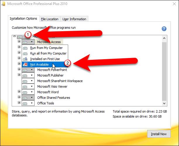Set Microsoft Access to Not Available
This screenshot has height=146, width=179.
[45, 64]
